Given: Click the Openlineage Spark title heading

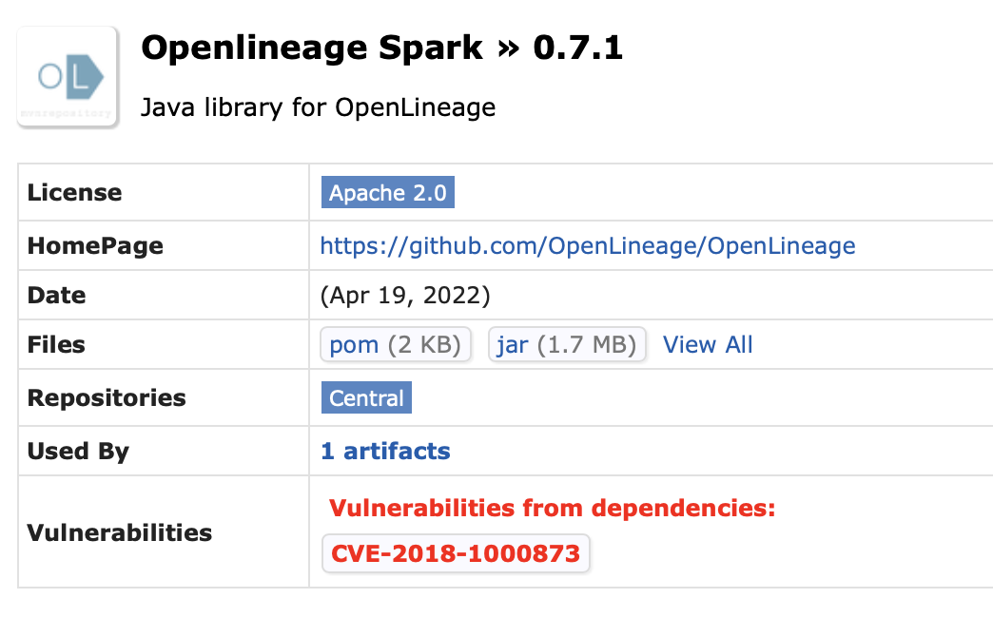Looking at the screenshot, I should [311, 47].
